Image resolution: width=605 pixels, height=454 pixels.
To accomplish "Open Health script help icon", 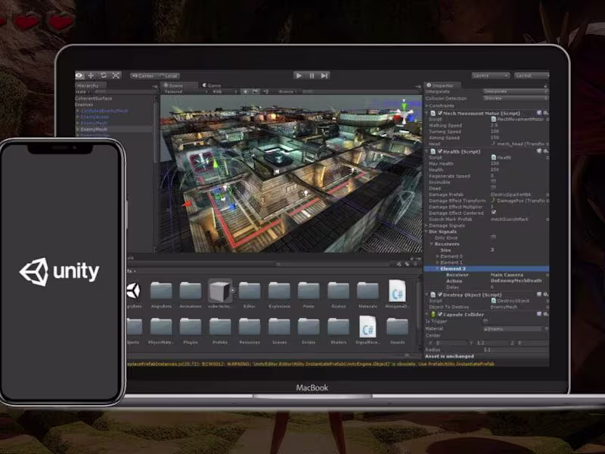I will (539, 151).
